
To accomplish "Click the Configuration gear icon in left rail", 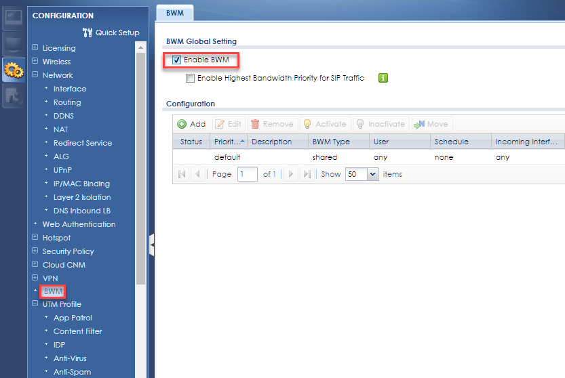I will 13,70.
